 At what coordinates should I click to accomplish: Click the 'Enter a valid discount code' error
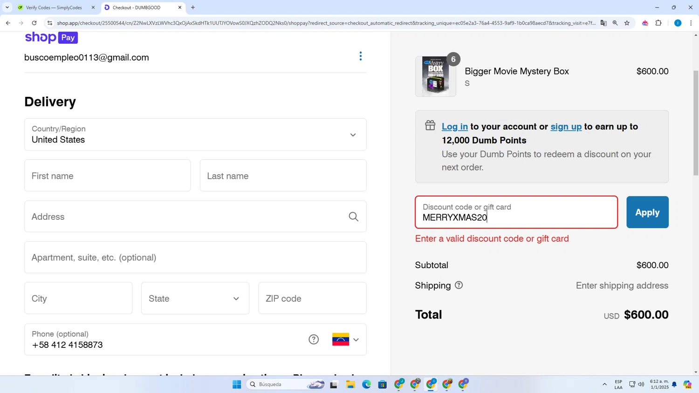492,239
